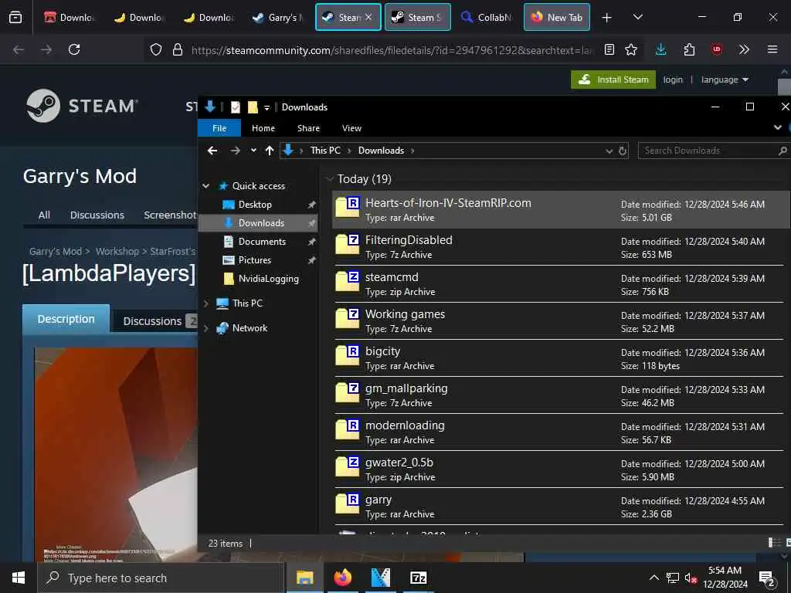The height and width of the screenshot is (593, 791).
Task: Expand the Firefox list all tabs chevron
Action: tap(638, 18)
